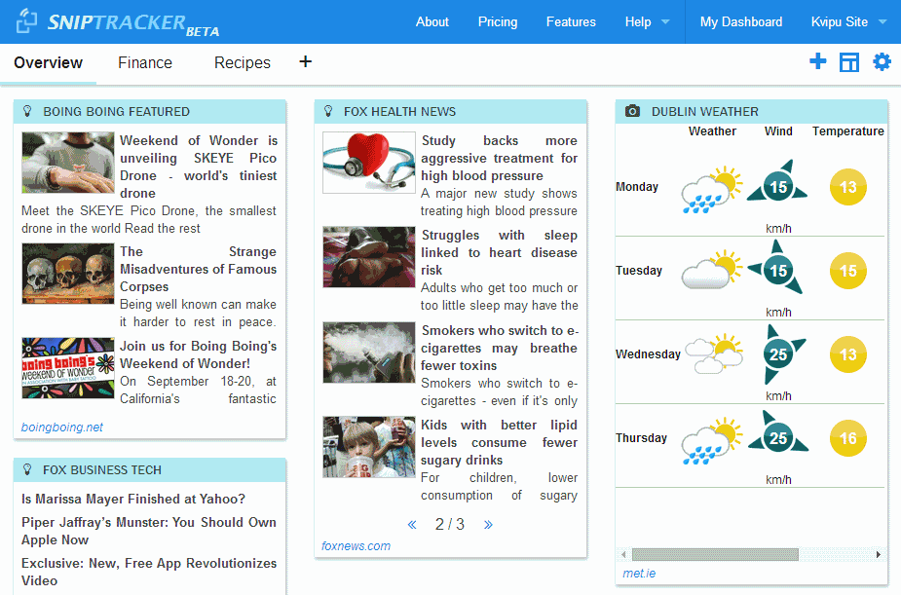Open the layout columns icon

point(849,62)
